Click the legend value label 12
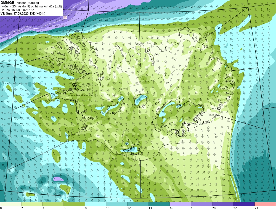The image size is (276, 210). pos(129,208)
